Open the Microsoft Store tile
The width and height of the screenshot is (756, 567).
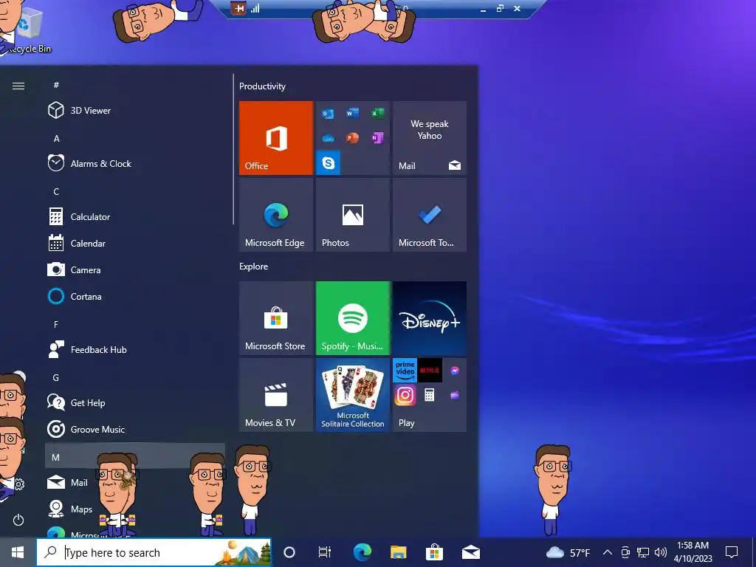click(276, 318)
